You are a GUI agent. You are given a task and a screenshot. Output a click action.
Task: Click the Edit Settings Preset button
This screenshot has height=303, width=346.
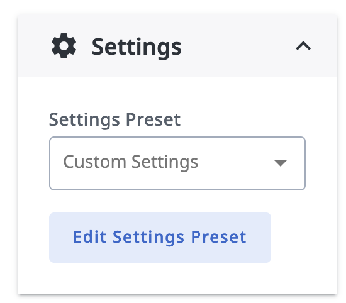[160, 238]
